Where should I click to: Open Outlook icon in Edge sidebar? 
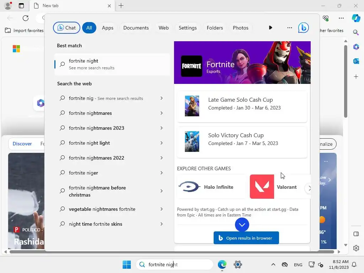(356, 61)
